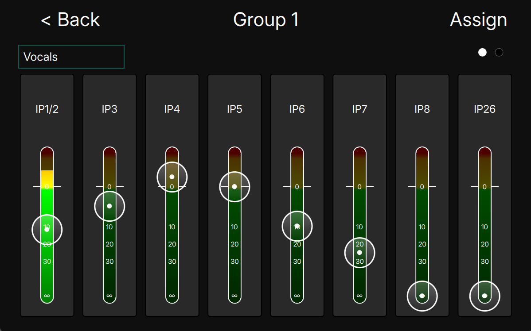This screenshot has height=331, width=531.
Task: Click the IP1/2 fader knob
Action: 47,229
